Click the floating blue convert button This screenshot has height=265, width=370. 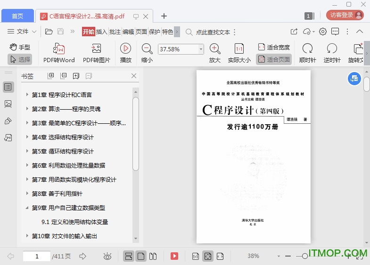354,79
